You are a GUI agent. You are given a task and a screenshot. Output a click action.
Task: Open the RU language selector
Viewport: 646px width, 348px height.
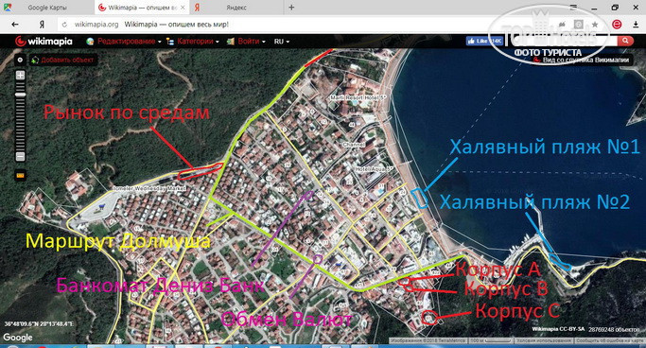pos(282,42)
